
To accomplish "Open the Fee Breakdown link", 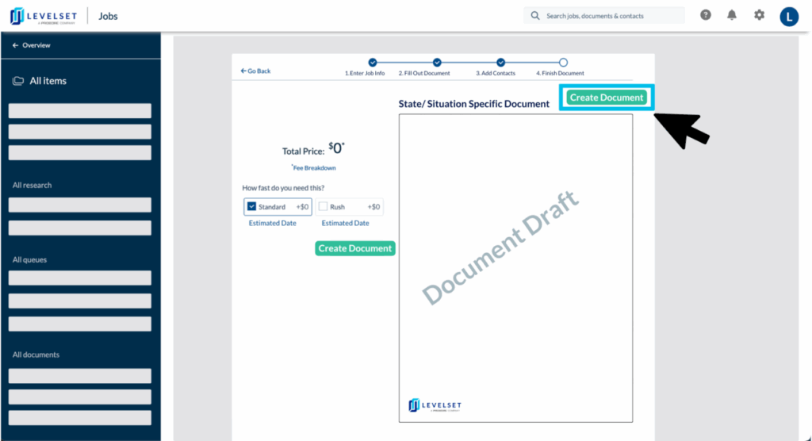I will tap(315, 167).
